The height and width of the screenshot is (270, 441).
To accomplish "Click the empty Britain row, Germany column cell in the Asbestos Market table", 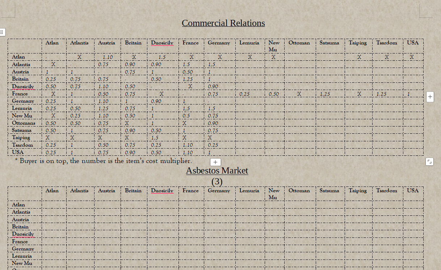I will click(x=219, y=227).
